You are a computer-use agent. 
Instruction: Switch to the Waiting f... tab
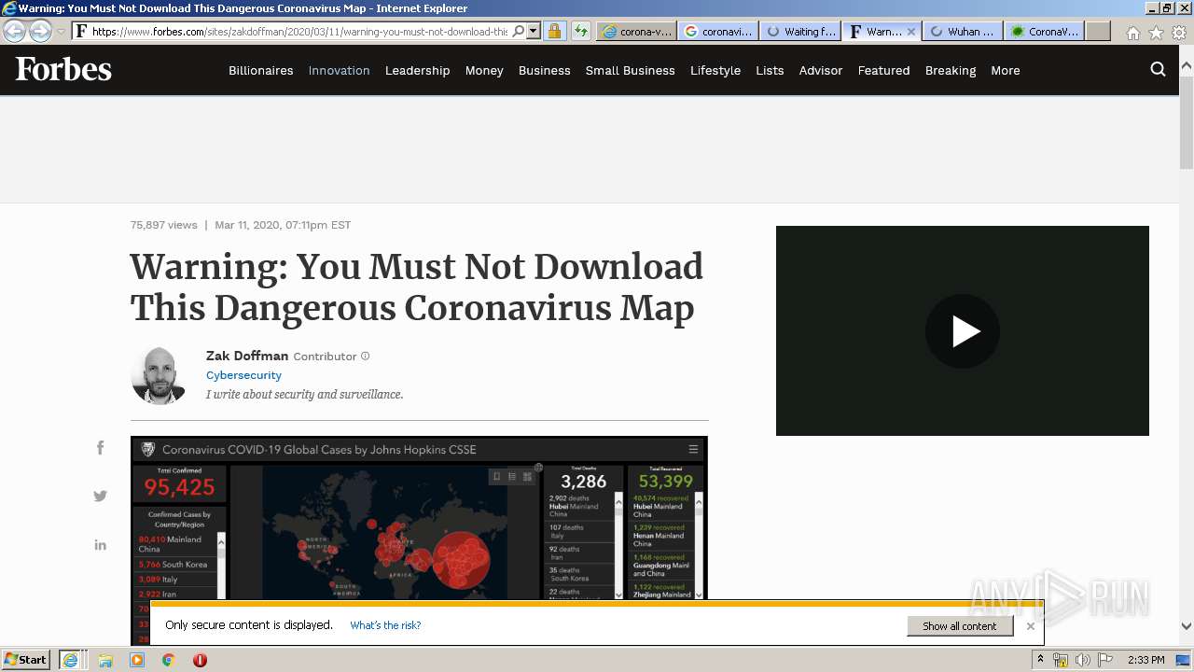click(x=800, y=31)
